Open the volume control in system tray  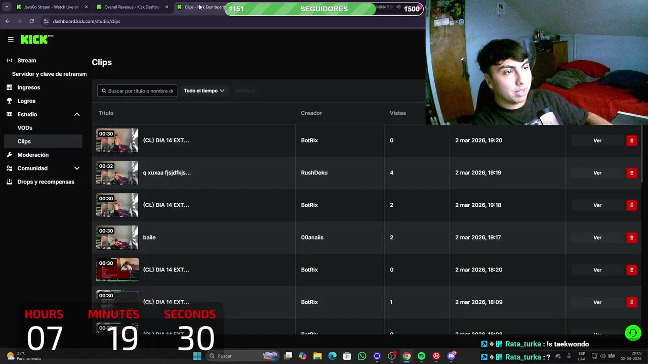pos(602,356)
